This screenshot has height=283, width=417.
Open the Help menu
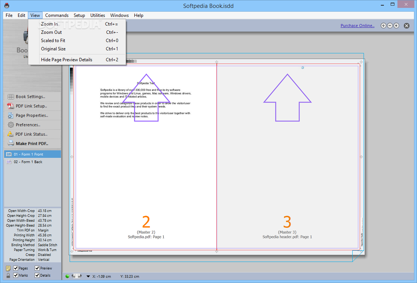coord(138,15)
